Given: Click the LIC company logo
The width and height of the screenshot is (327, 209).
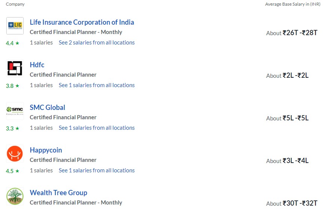Looking at the screenshot, I should tap(15, 26).
